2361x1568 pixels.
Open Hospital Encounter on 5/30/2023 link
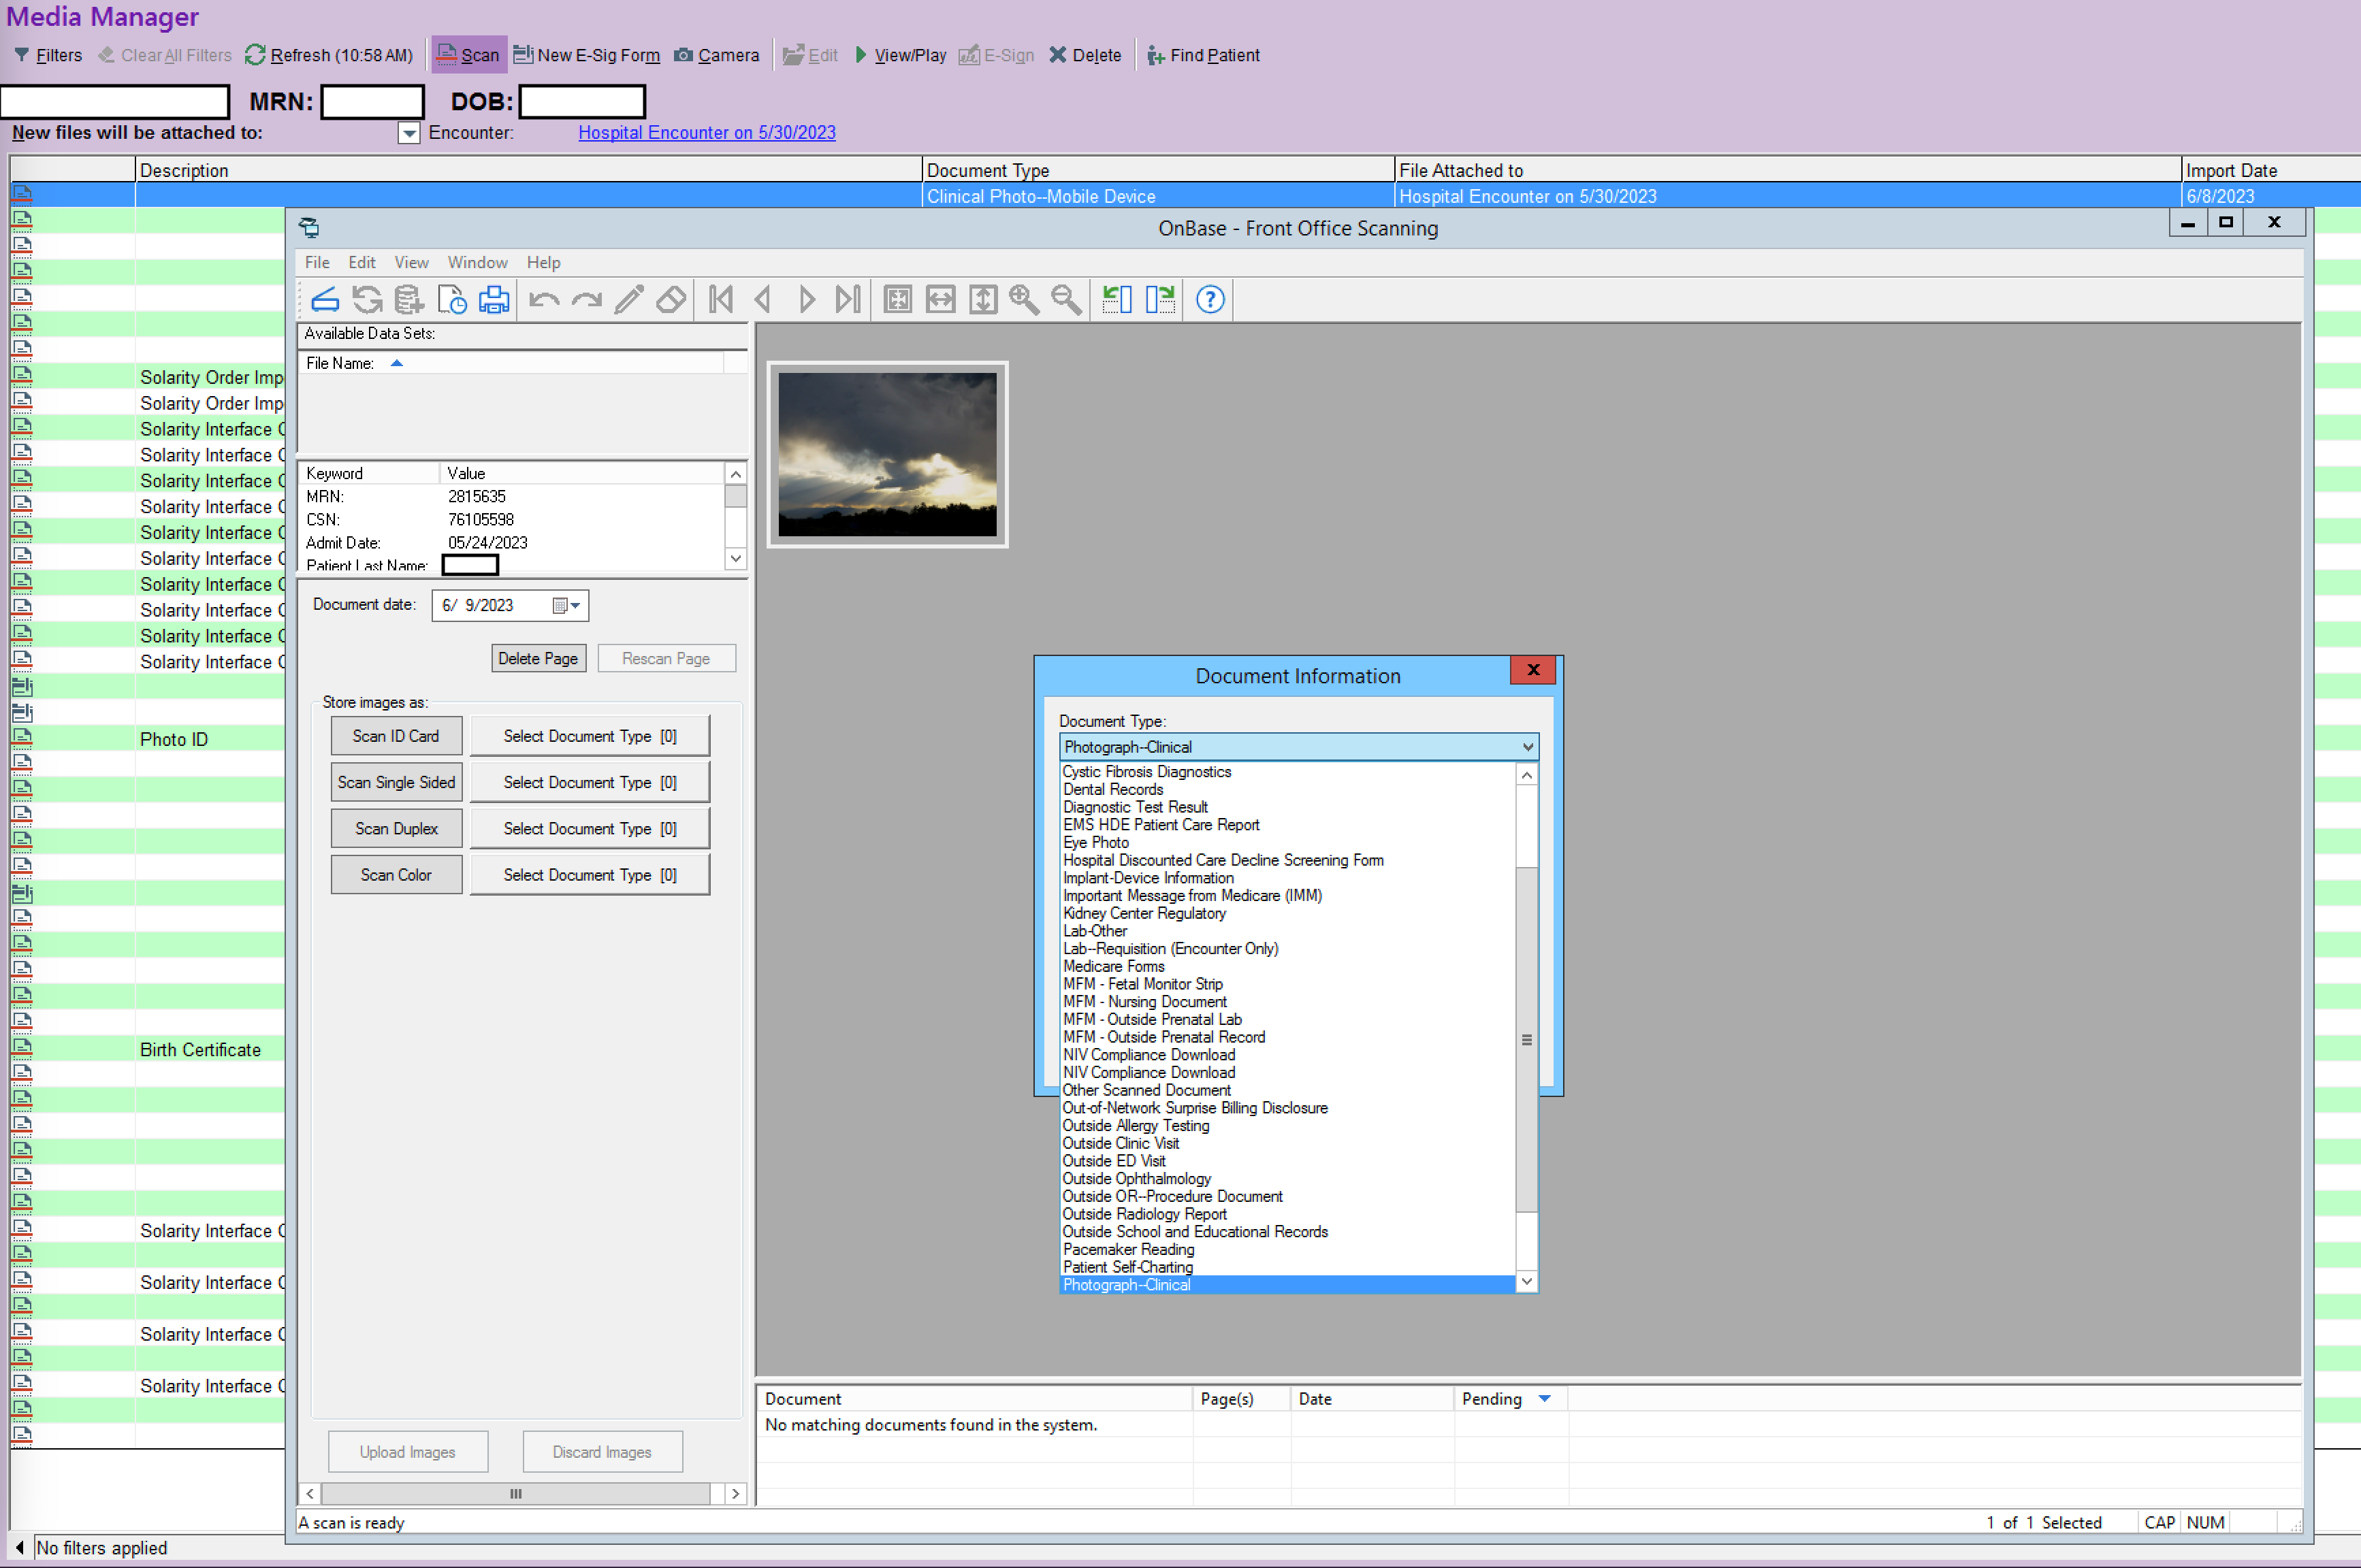[706, 133]
